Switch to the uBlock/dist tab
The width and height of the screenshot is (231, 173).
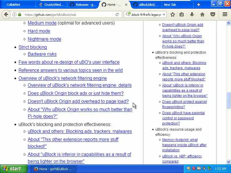pyautogui.click(x=146, y=5)
